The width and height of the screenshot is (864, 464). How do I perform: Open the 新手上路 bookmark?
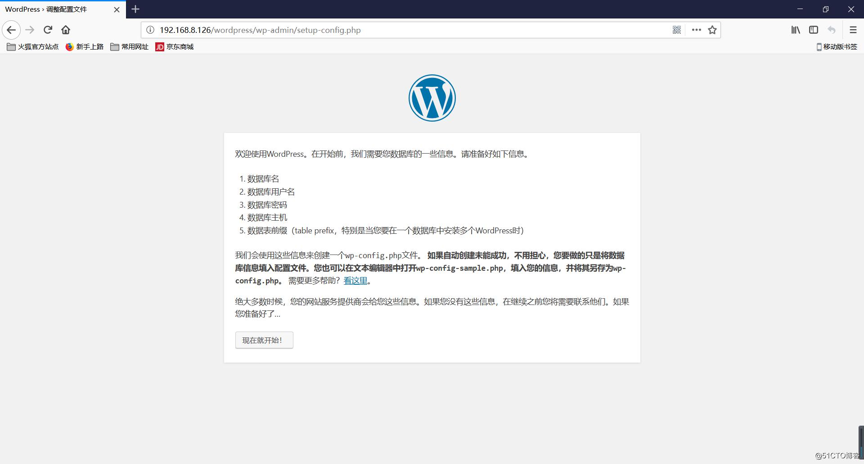click(x=85, y=47)
